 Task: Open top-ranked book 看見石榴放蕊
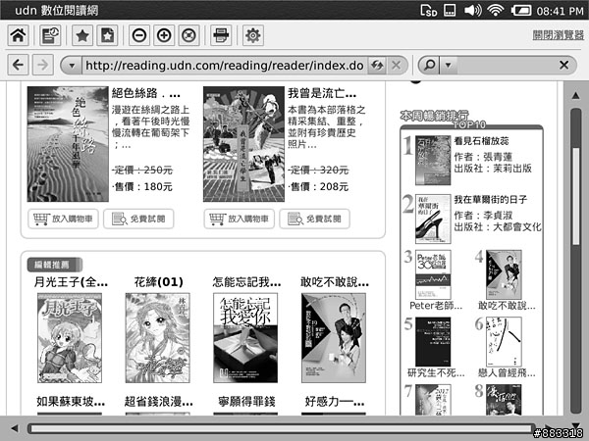pos(482,141)
